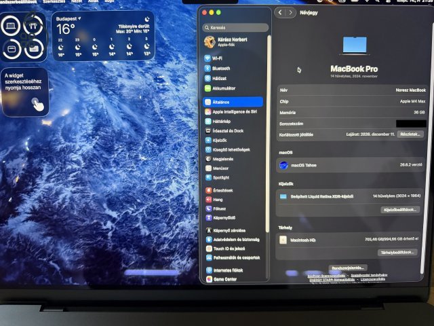
Task: Open Kárász Norbert Apple-fiók profile
Action: (x=226, y=42)
